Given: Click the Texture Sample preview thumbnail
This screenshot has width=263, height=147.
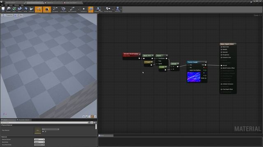Looking at the screenshot, I should click(194, 77).
